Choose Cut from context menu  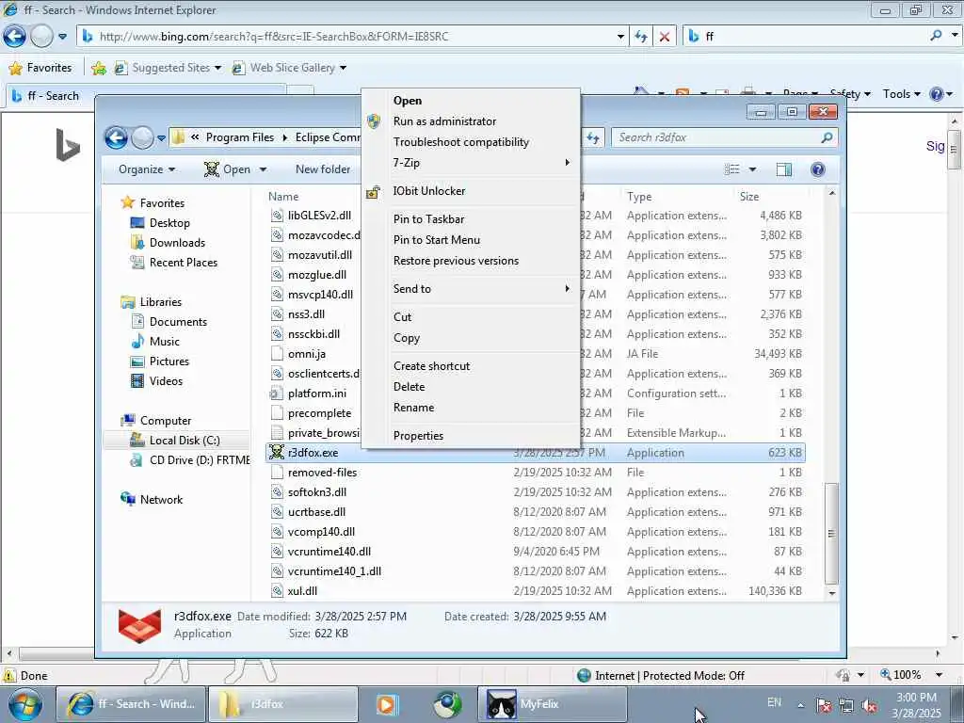(402, 317)
